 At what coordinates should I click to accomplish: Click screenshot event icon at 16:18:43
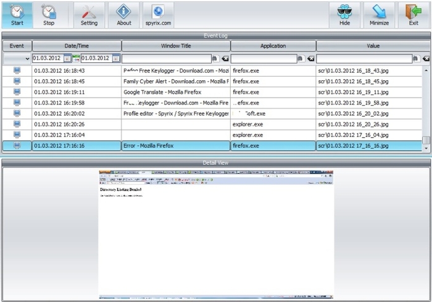(17, 70)
